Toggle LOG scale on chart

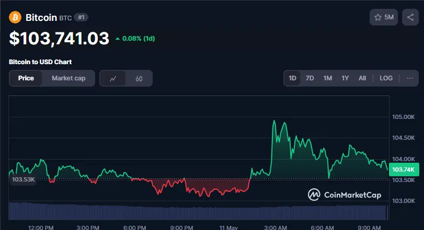pyautogui.click(x=386, y=78)
